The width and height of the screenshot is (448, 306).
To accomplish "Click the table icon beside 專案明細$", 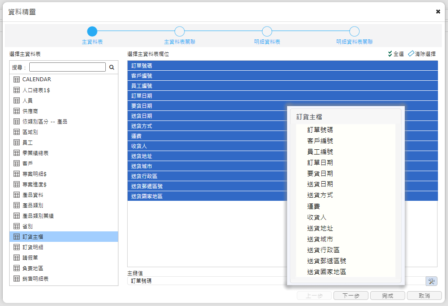I will [17, 174].
